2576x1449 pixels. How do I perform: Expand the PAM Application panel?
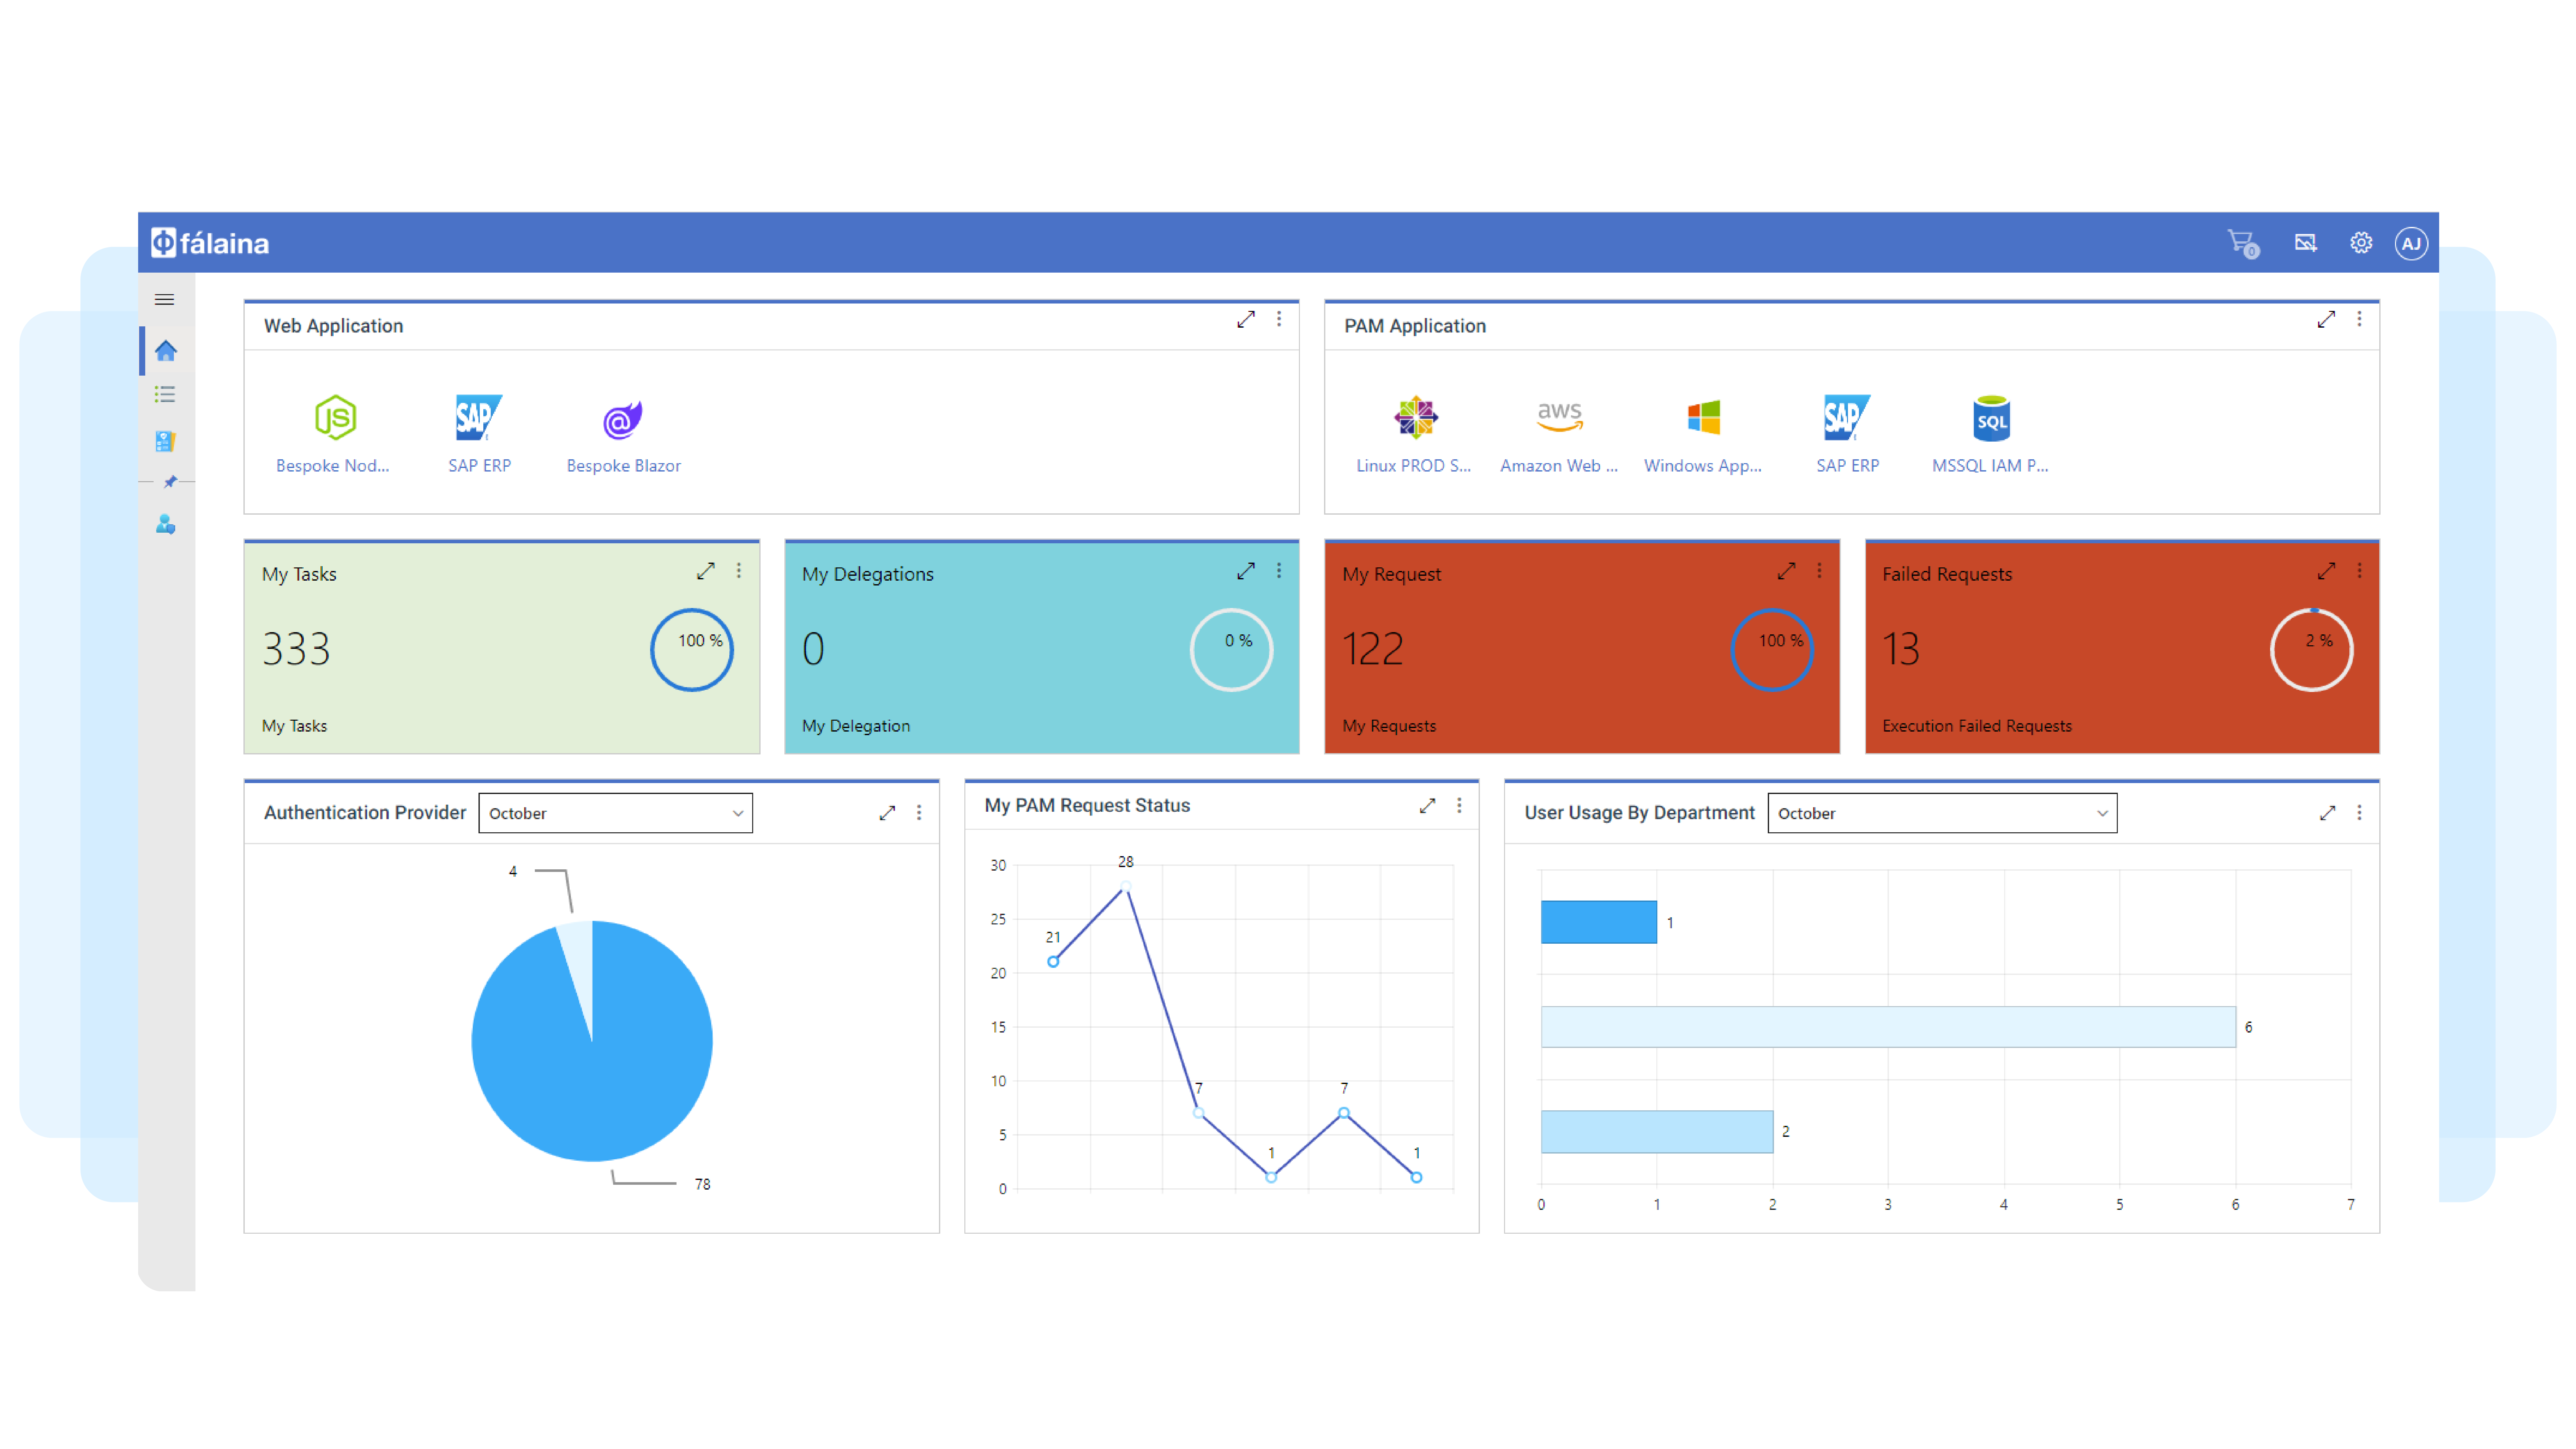tap(2326, 320)
